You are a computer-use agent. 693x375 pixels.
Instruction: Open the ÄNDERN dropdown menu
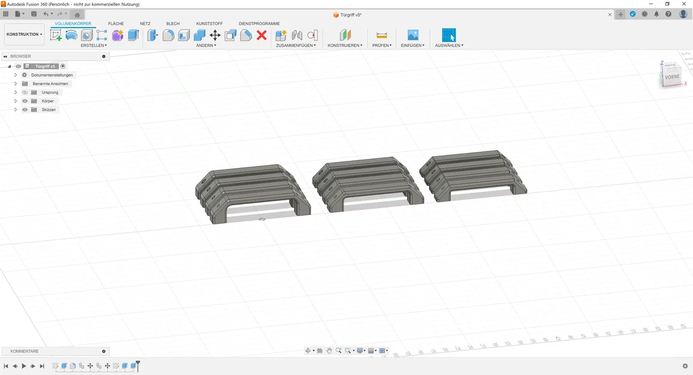[206, 46]
